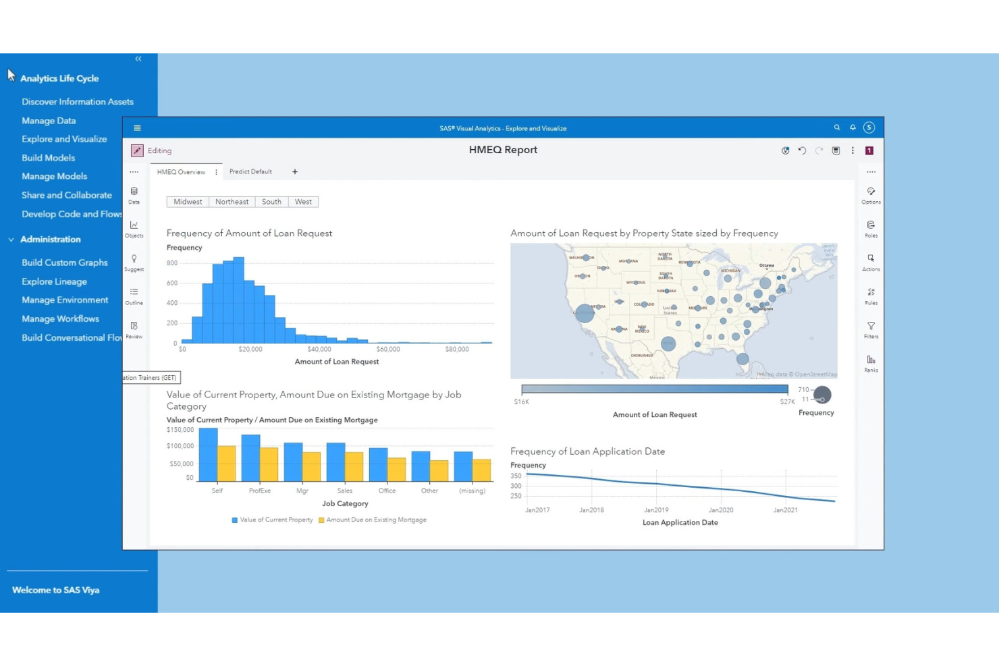
Task: Open the search magnifier icon
Action: tap(837, 128)
